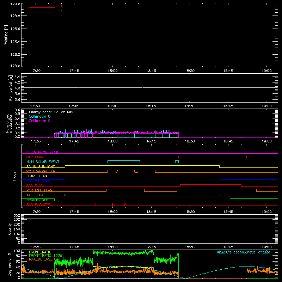Click the magenta Collimator 9 peak near 17:50
Viewport: 282px width, 282px height.
click(x=88, y=128)
